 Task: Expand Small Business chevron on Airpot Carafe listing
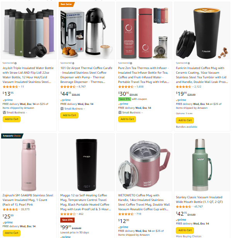(84, 109)
